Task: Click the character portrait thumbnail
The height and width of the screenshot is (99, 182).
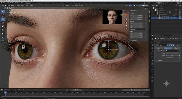Action: pyautogui.click(x=112, y=17)
